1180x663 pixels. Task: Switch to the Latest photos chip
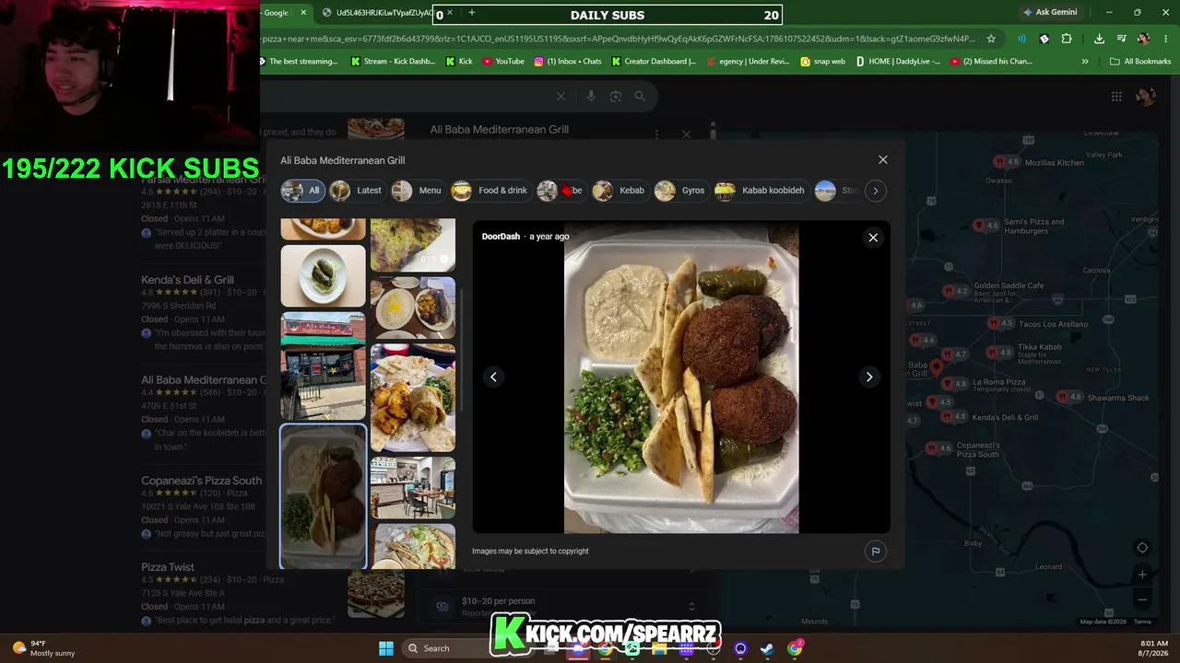pyautogui.click(x=356, y=191)
